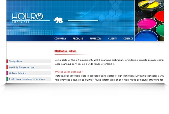Open Medii de filtrare tesute link
The image size is (169, 114).
click(22, 67)
